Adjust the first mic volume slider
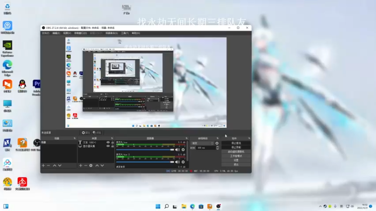The image size is (376, 211). pos(145,150)
